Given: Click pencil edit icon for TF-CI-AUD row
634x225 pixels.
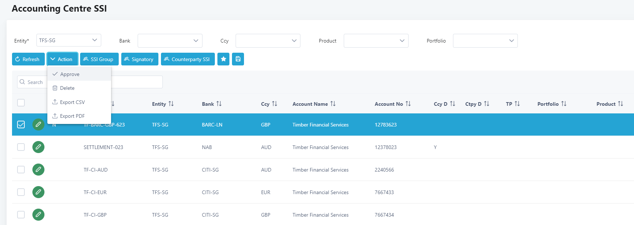Looking at the screenshot, I should [38, 170].
